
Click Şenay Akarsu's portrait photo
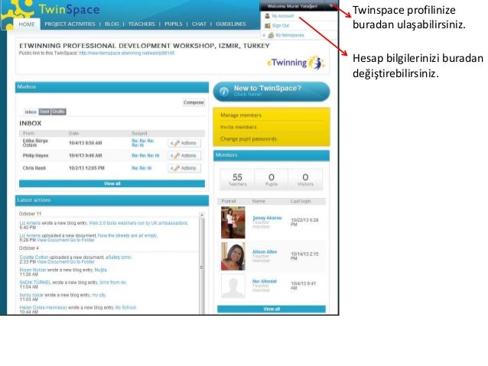(233, 222)
